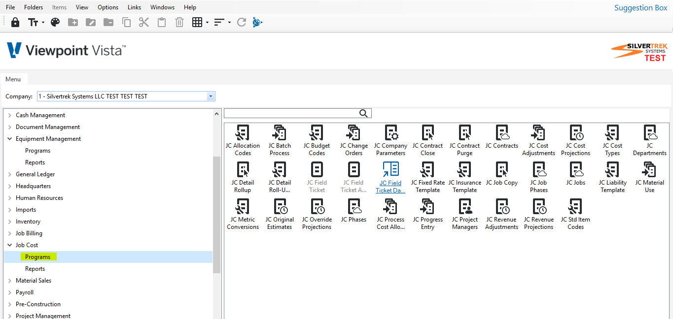673x319 pixels.
Task: Open the Suggestion Box link
Action: (x=640, y=8)
